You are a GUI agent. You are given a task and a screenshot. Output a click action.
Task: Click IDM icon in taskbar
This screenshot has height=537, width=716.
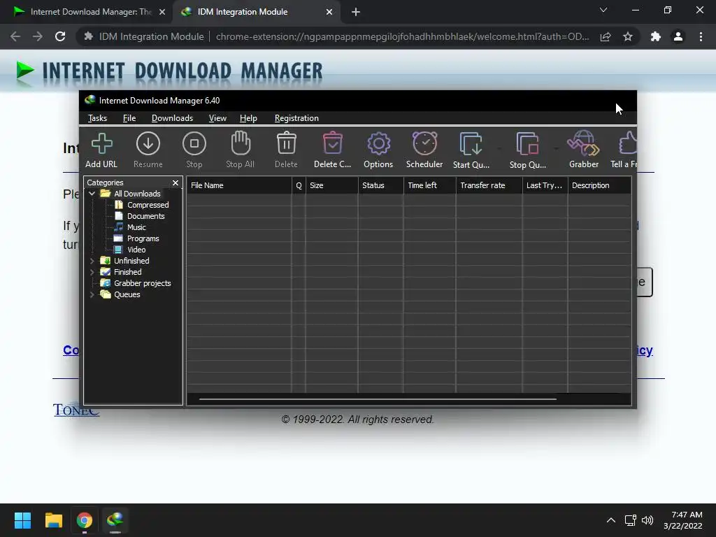tap(115, 520)
